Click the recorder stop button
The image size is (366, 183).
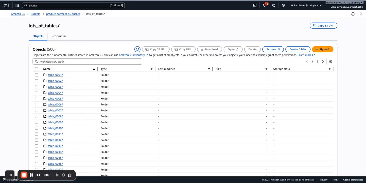(24, 175)
